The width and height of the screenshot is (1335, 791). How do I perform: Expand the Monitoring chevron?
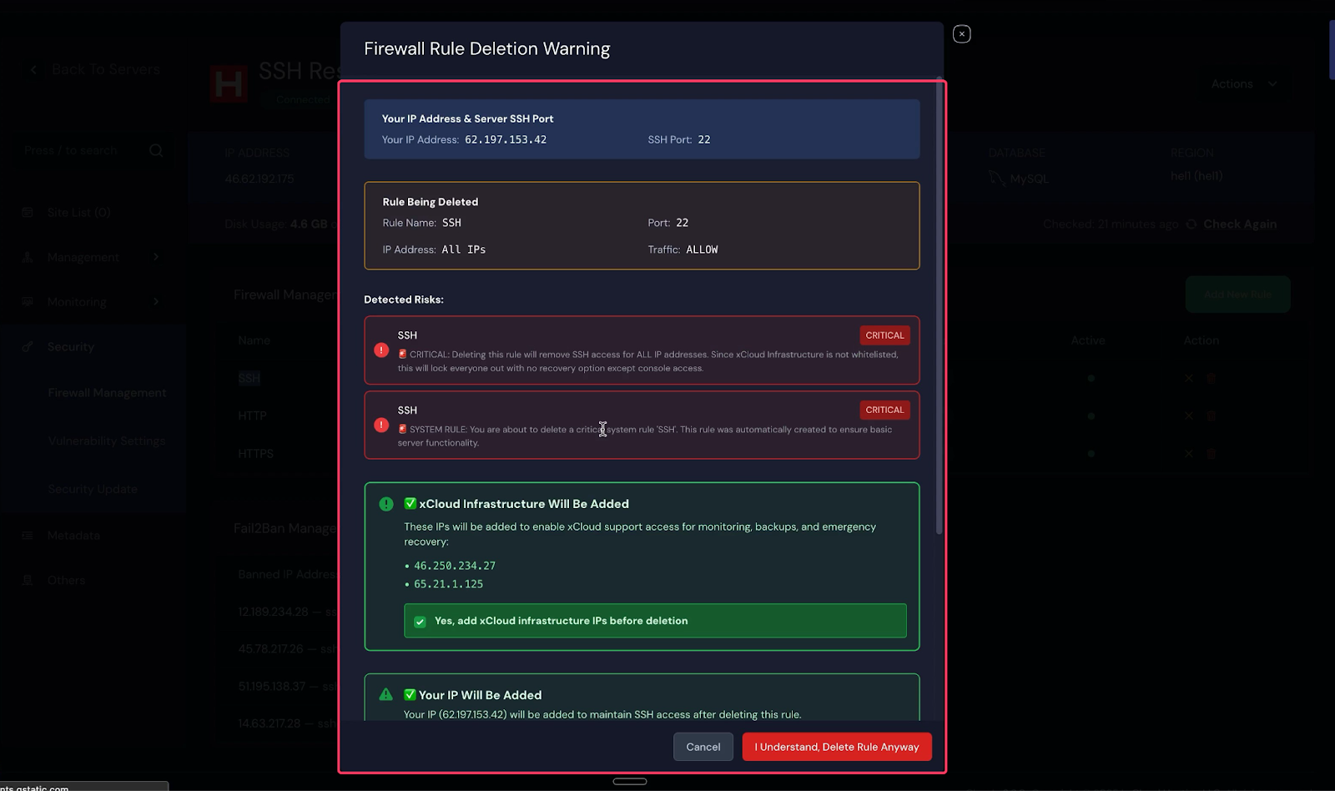pyautogui.click(x=156, y=301)
